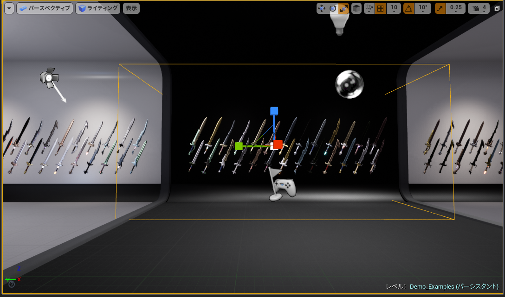Select the spotlight actor icon
This screenshot has height=297, width=505.
[49, 77]
